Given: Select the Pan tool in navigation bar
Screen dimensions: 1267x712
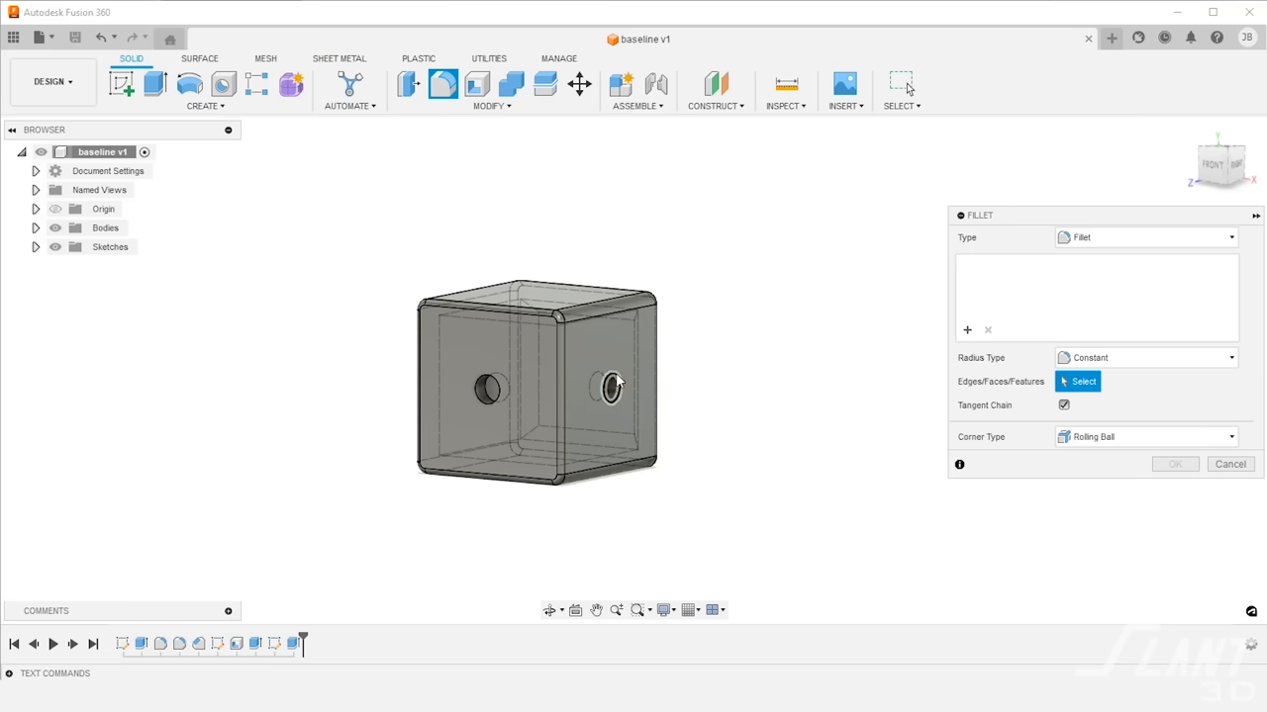Looking at the screenshot, I should pyautogui.click(x=596, y=609).
